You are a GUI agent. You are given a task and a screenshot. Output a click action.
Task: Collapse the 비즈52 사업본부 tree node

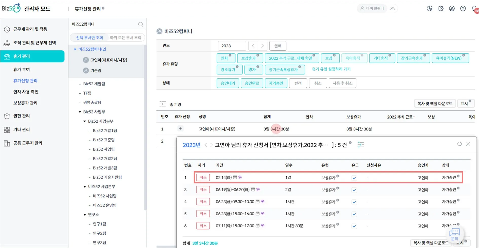tap(85, 186)
